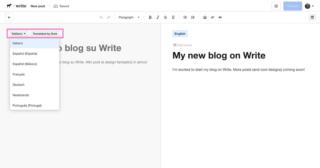Select Deutsch language
This screenshot has height=168, width=320.
(34, 85)
